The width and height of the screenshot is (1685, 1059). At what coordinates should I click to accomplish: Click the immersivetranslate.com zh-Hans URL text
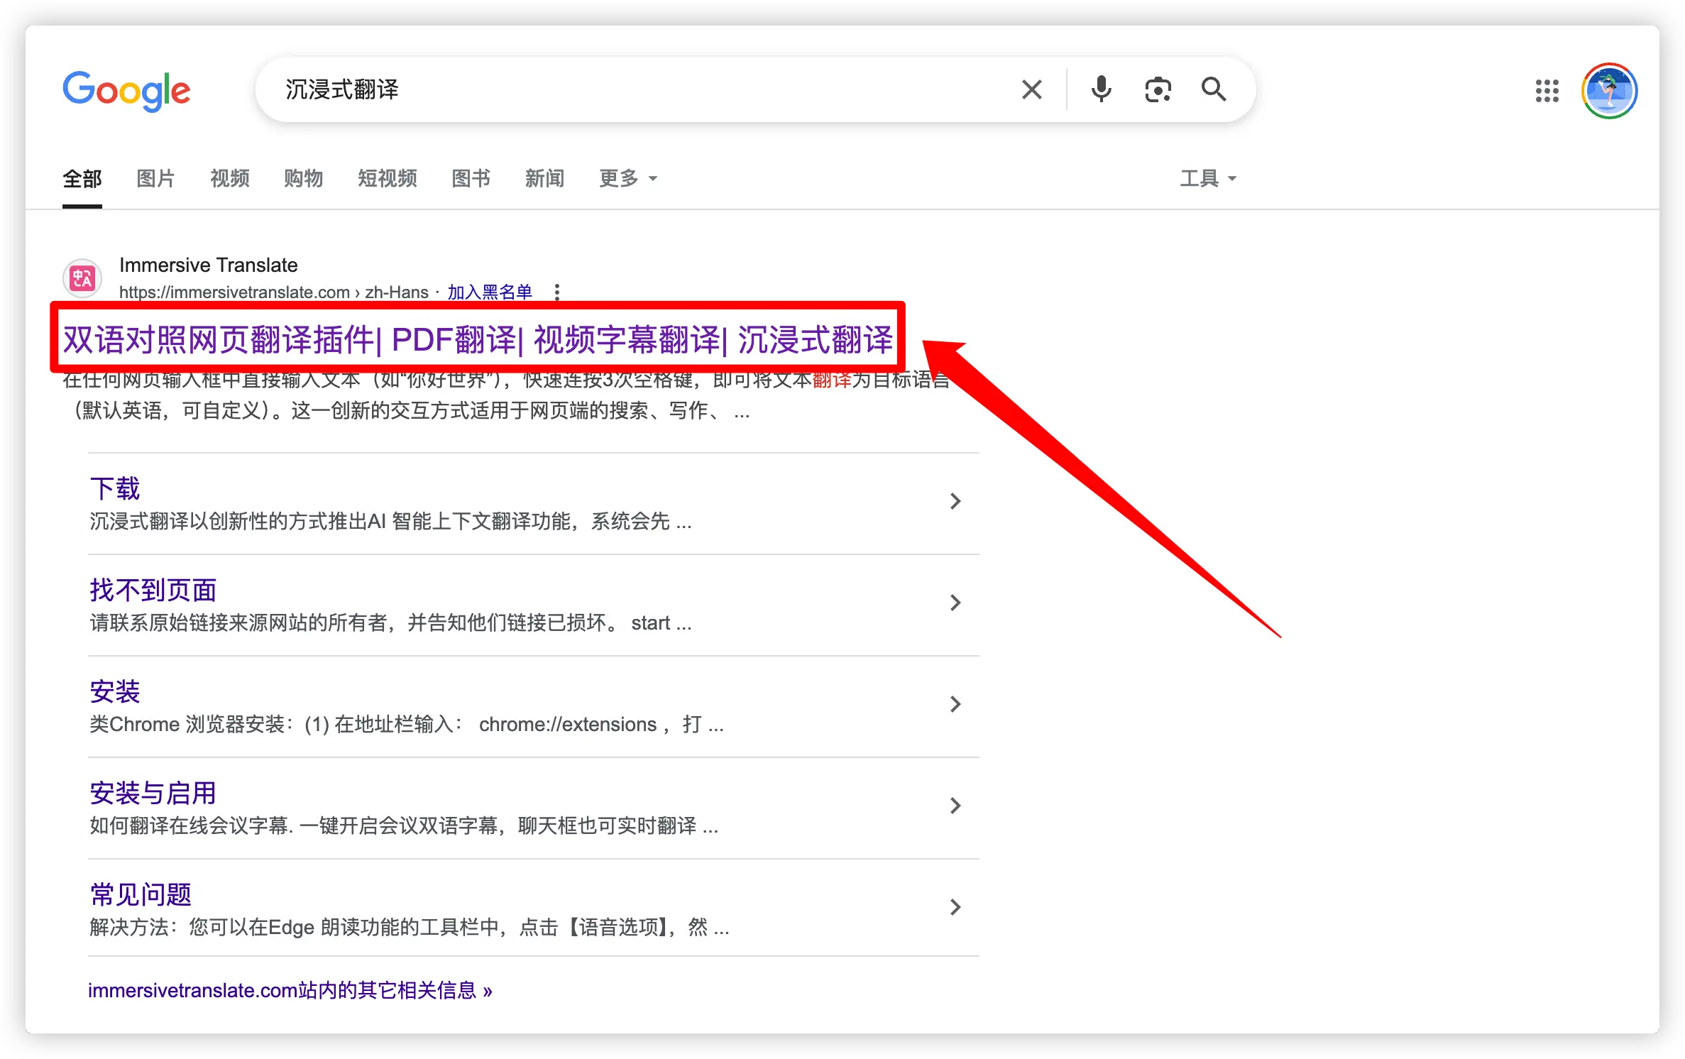click(273, 292)
